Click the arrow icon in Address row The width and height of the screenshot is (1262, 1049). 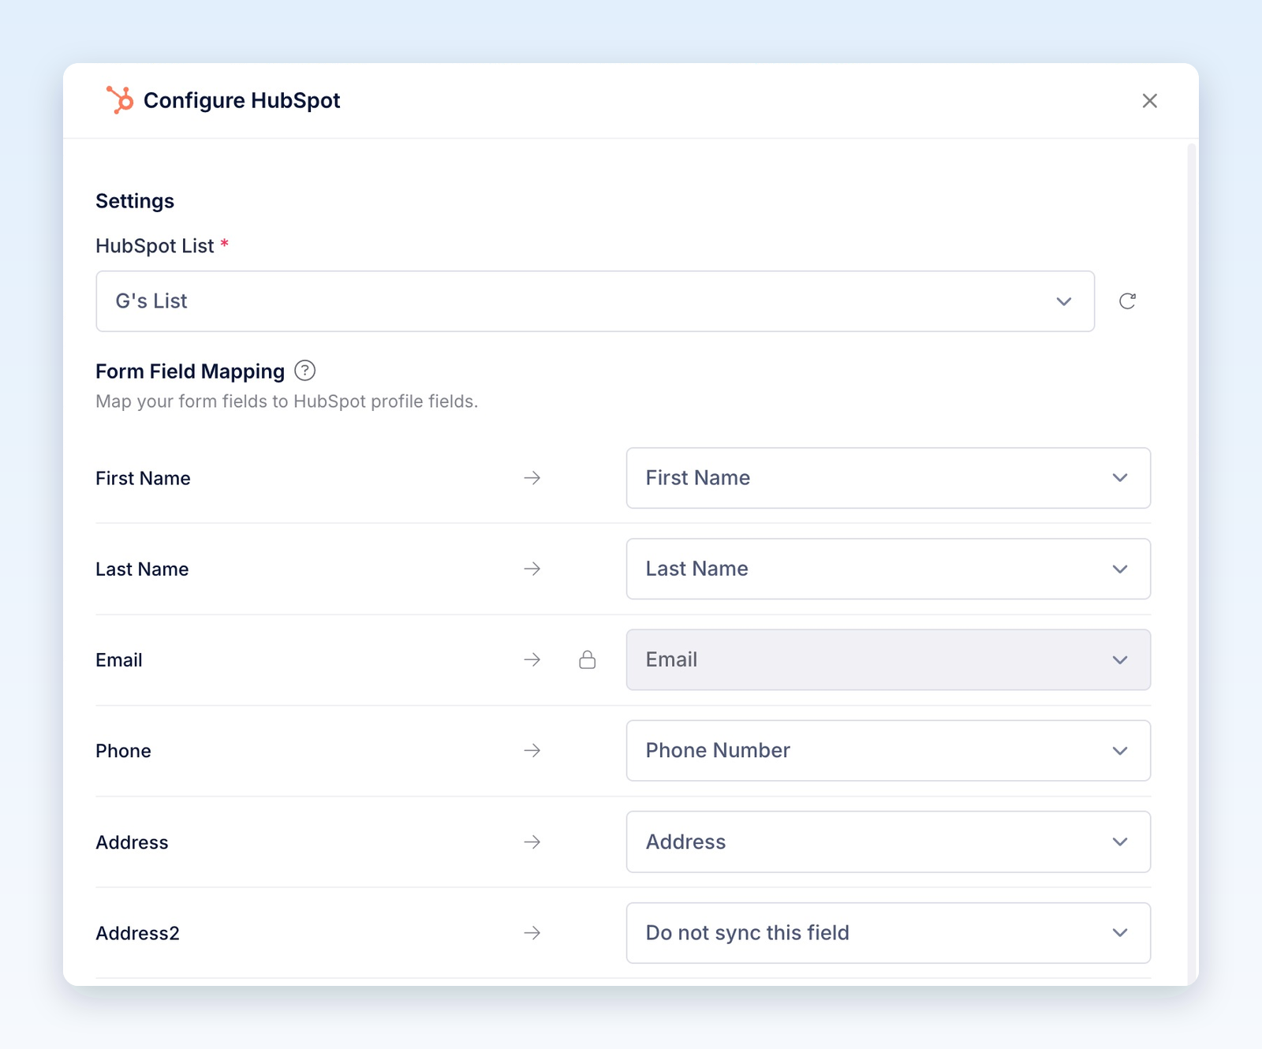click(532, 842)
